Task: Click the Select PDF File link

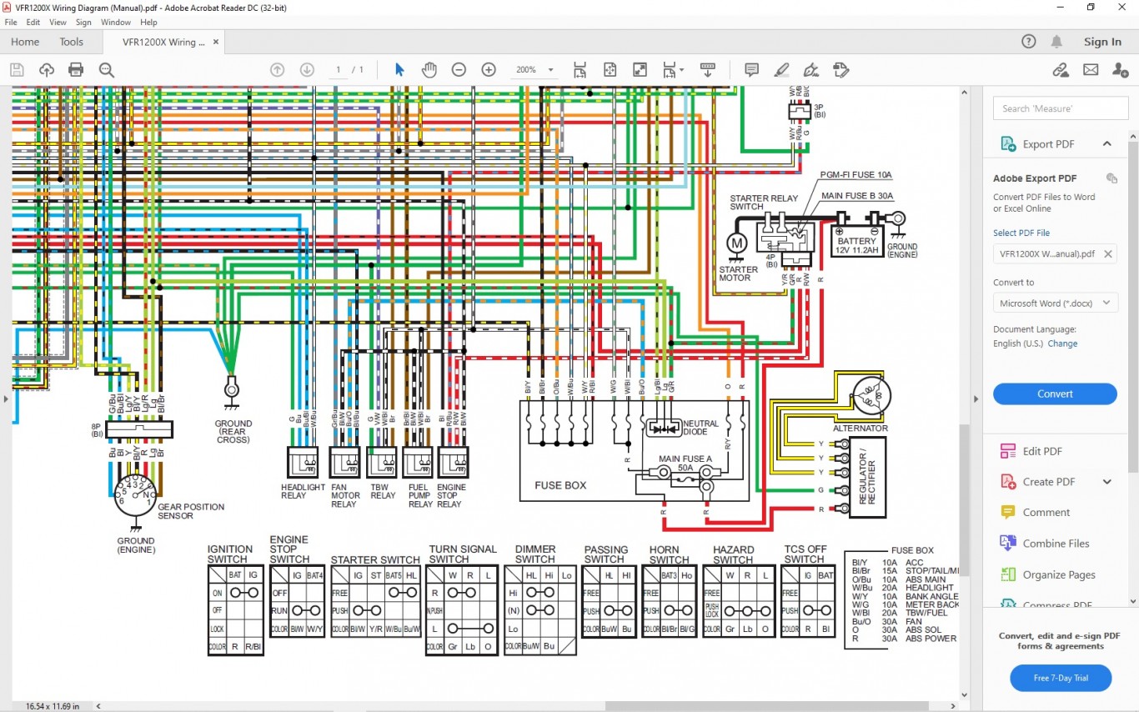Action: point(1021,233)
